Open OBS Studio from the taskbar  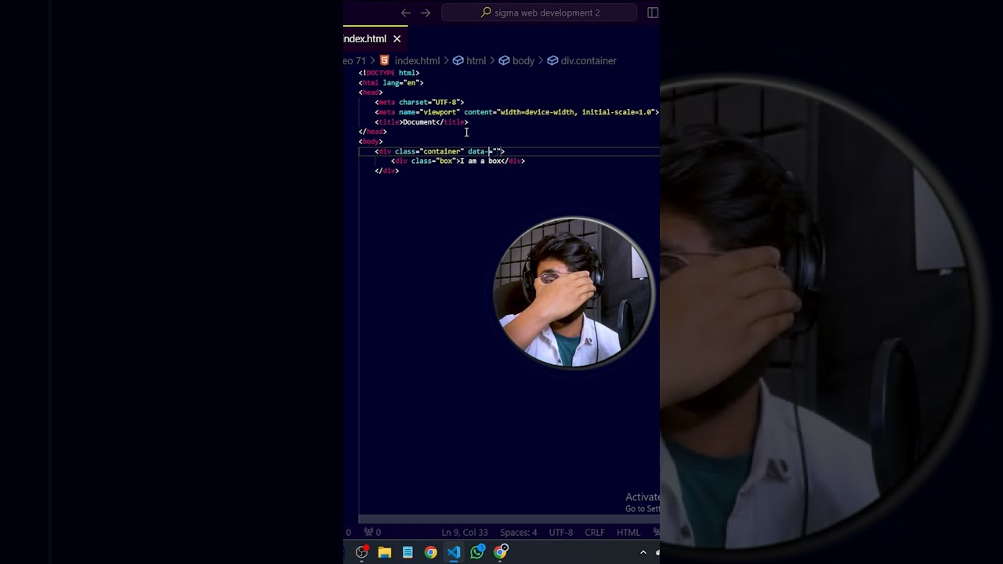point(362,552)
